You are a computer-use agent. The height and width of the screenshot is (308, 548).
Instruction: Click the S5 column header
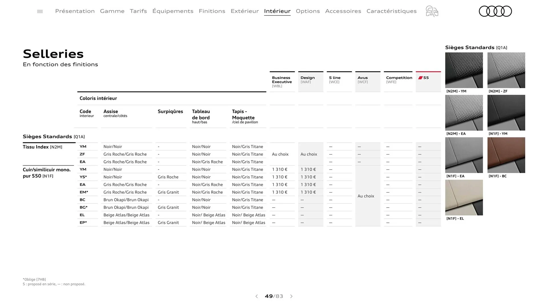(428, 82)
